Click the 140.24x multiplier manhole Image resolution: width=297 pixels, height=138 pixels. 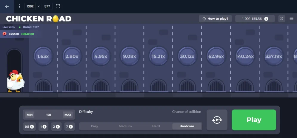coord(245,56)
